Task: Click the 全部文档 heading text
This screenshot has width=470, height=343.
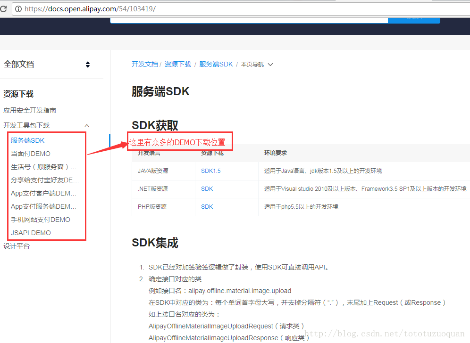Action: click(x=19, y=64)
